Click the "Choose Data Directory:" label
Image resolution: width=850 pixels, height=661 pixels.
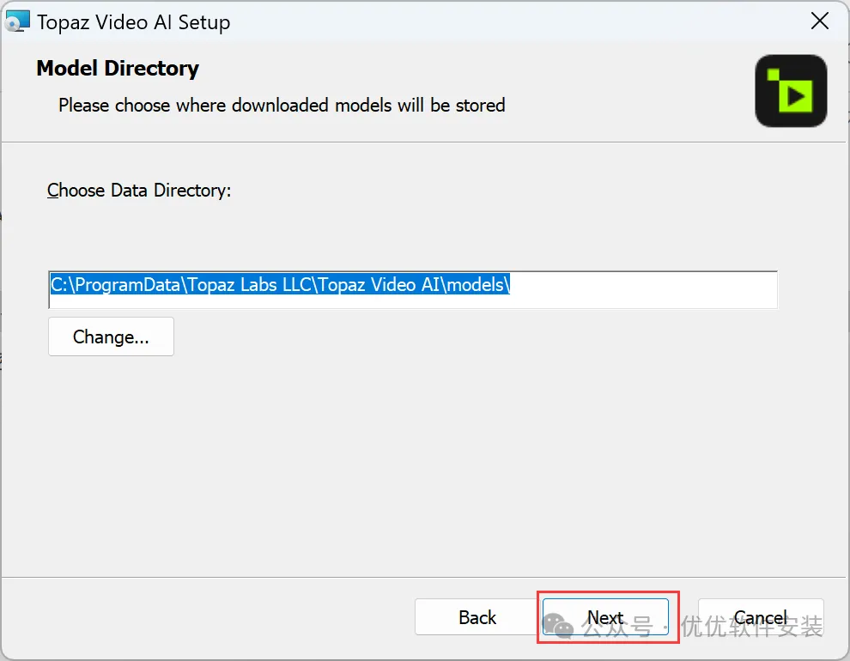pyautogui.click(x=139, y=191)
